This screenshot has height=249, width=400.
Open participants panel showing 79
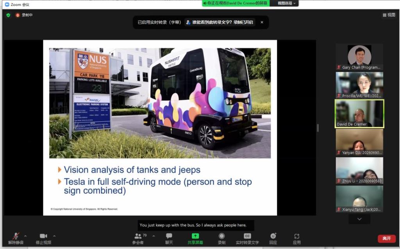(138, 238)
